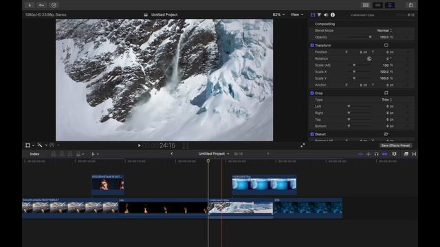Go back in timeline history arrow
Screen dimensions: 440x247
[x=172, y=154]
